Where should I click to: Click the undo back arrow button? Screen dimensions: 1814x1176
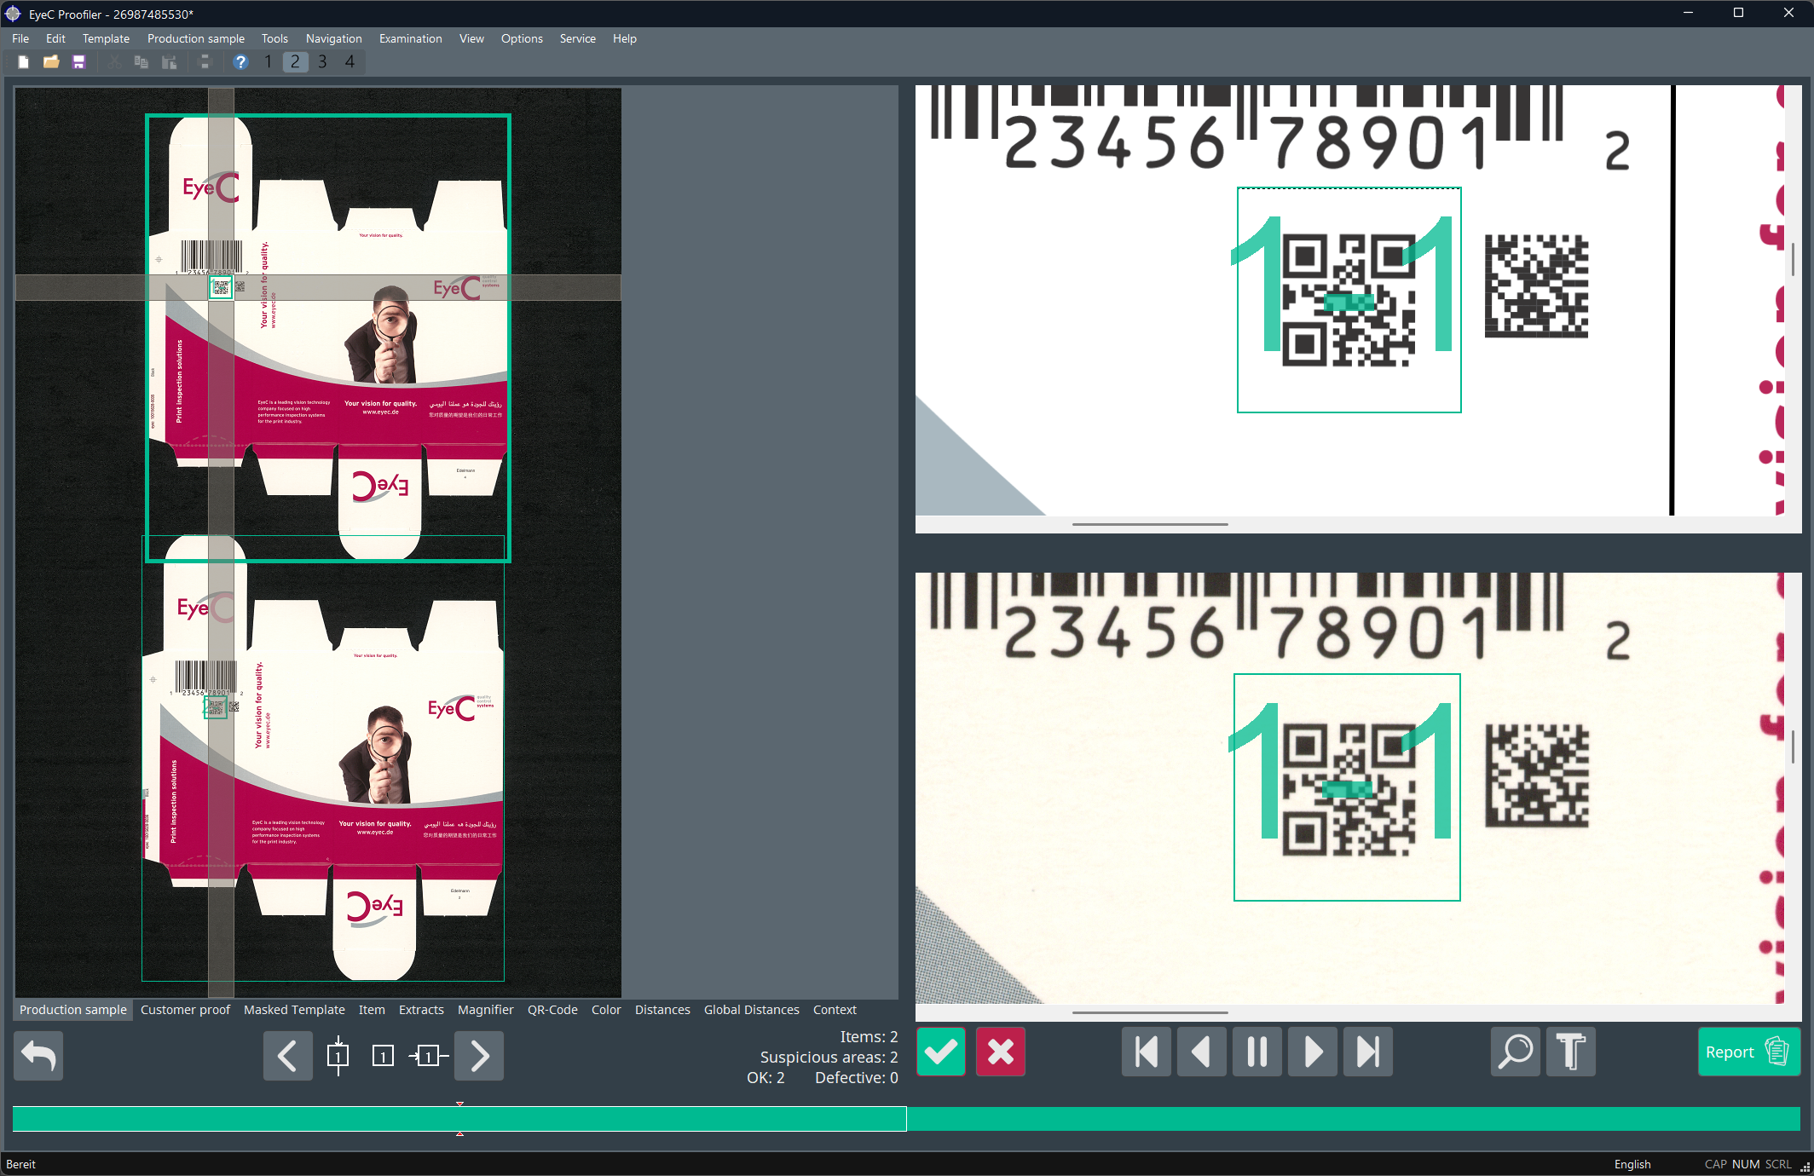(38, 1056)
